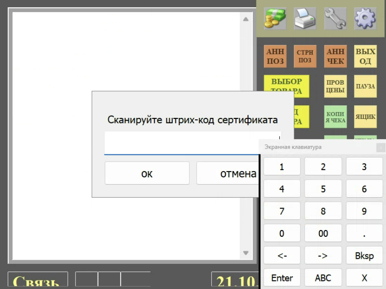Click the scroll down arrow of receipt list

[x=246, y=253]
